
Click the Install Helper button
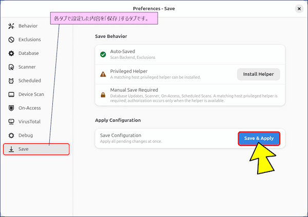(258, 74)
